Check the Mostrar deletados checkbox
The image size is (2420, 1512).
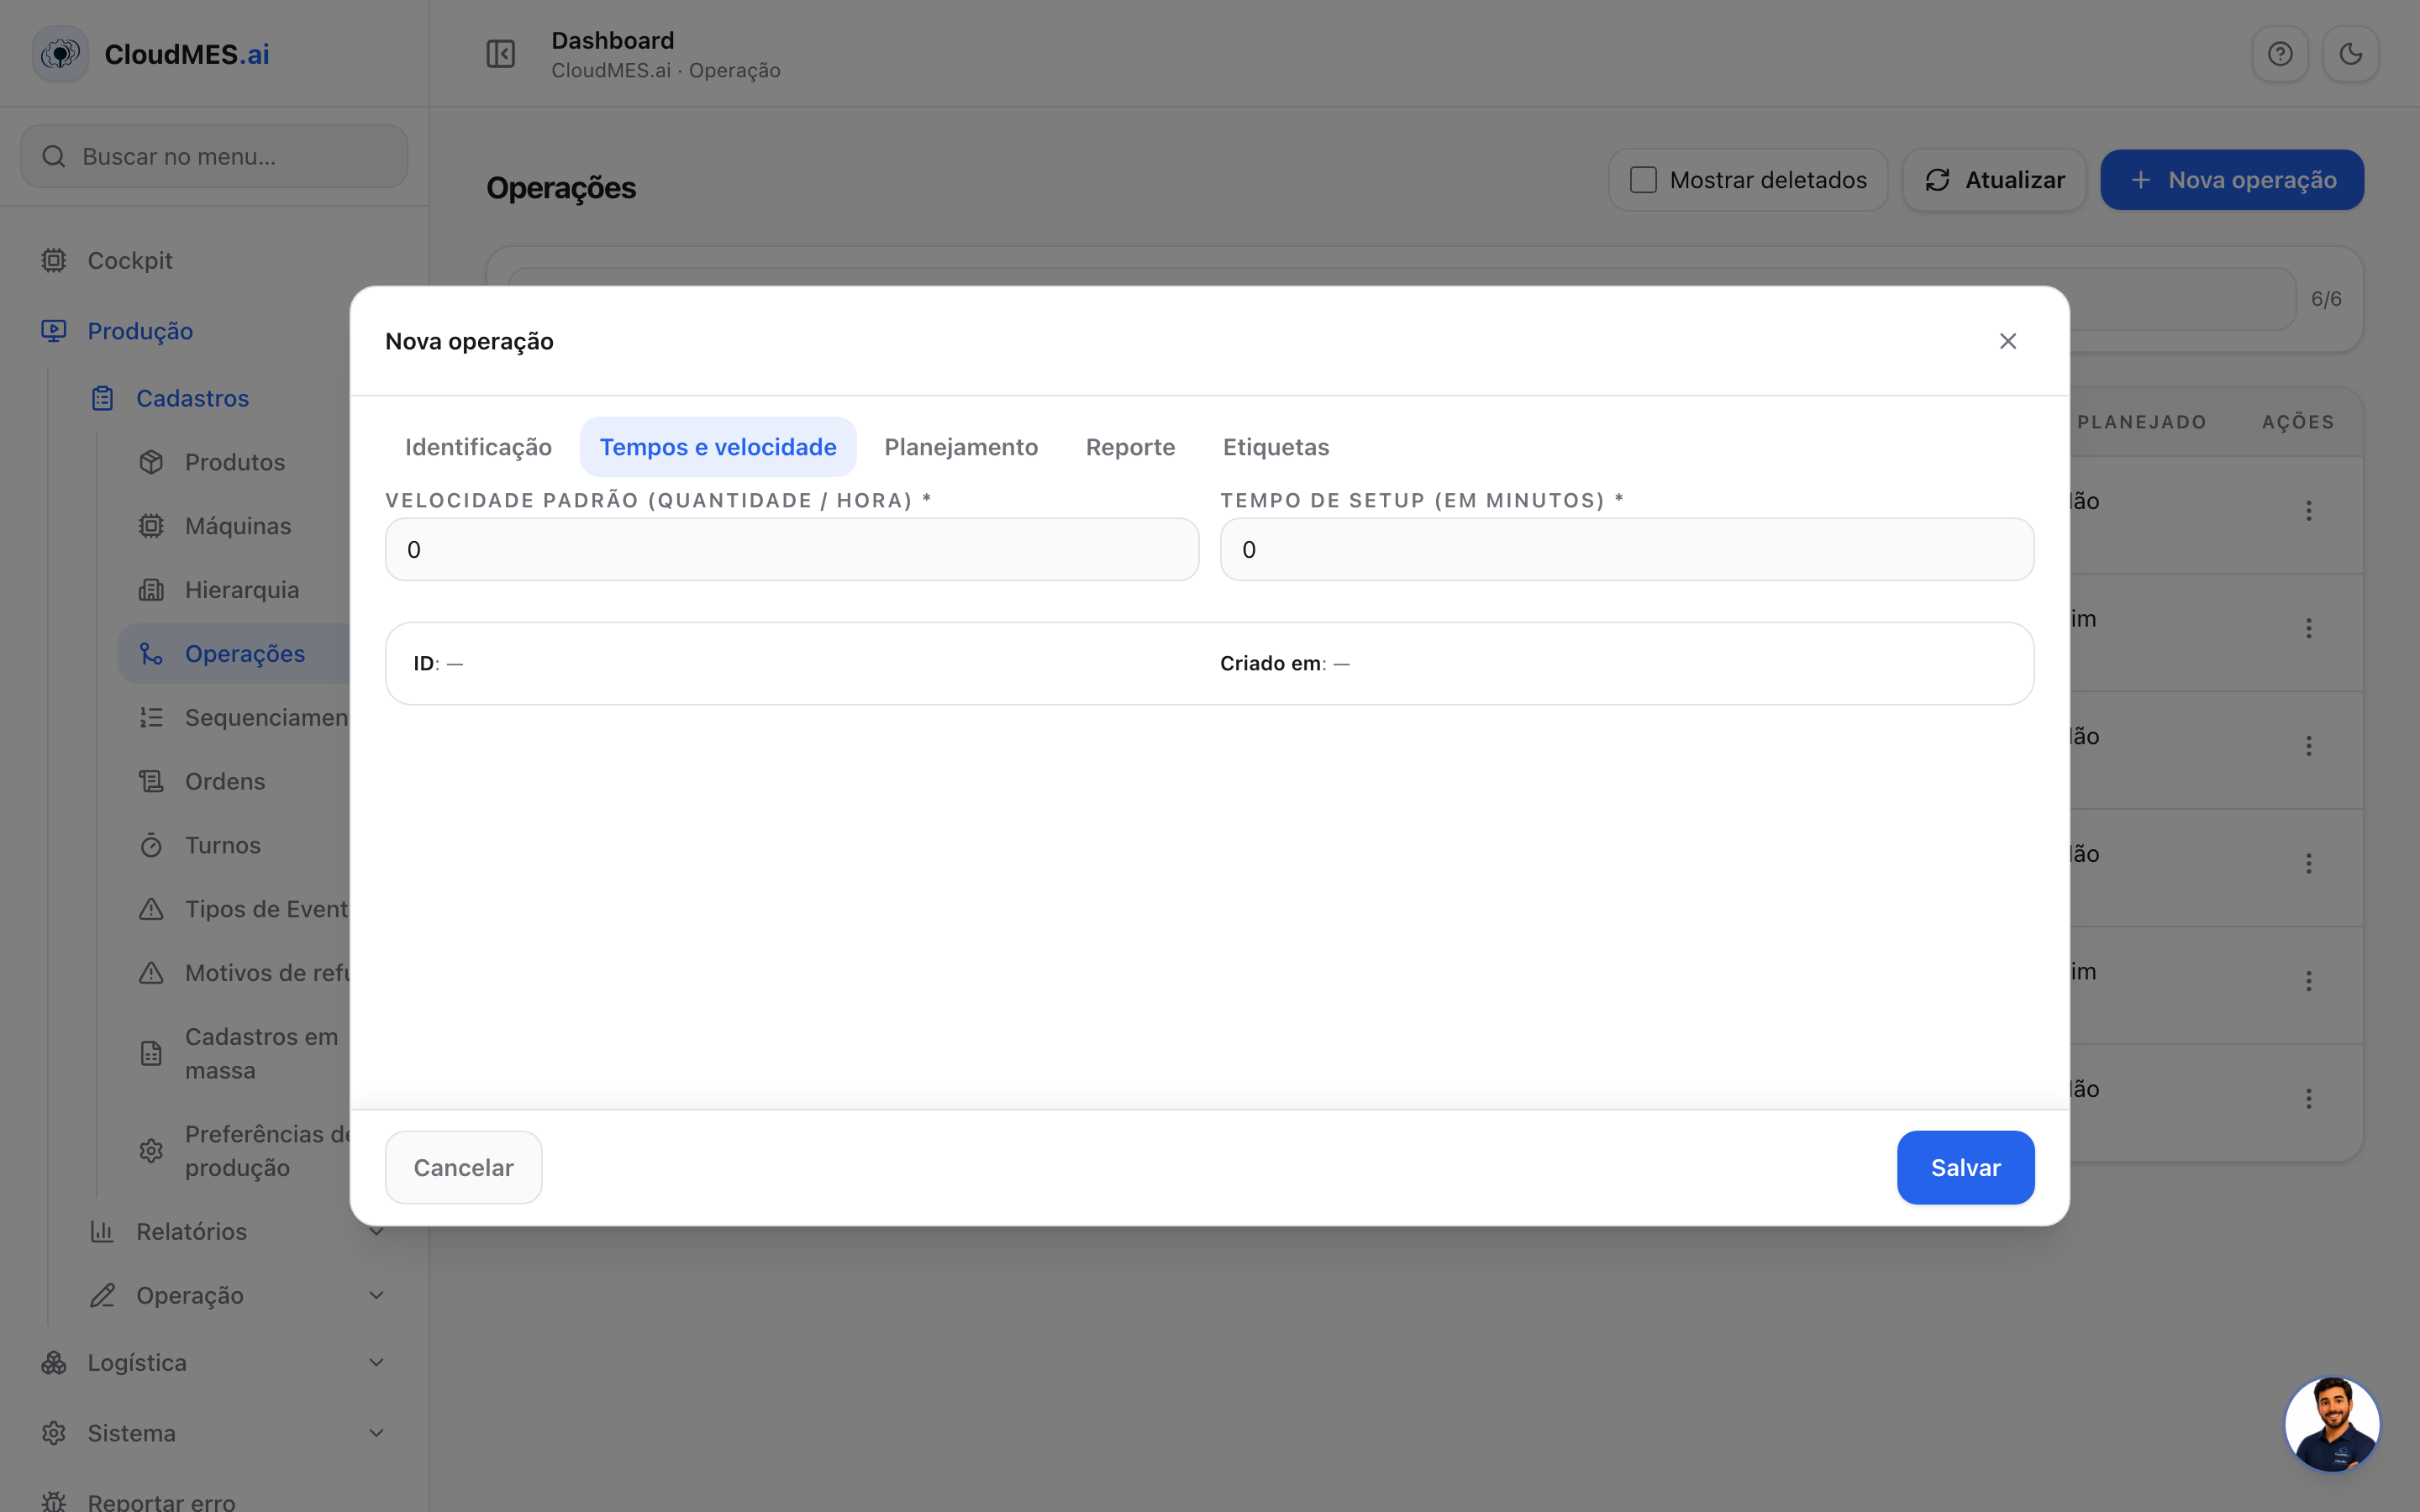1643,180
